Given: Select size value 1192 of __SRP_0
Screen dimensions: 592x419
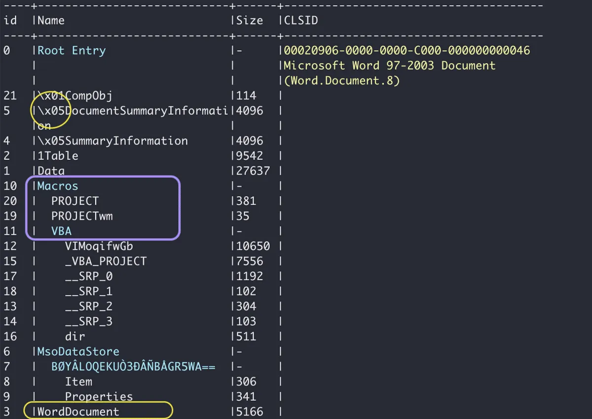Looking at the screenshot, I should (x=249, y=276).
